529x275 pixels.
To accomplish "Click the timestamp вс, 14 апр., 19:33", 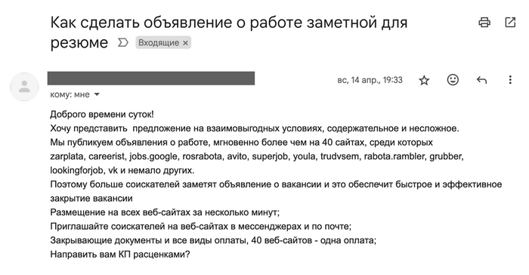I will (x=370, y=80).
